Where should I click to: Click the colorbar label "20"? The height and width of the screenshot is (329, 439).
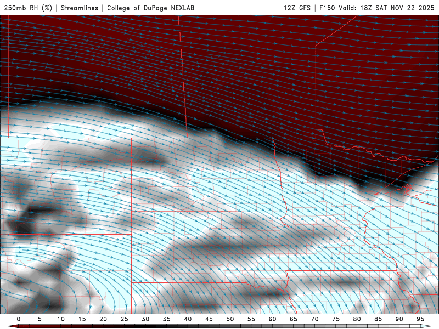[x=103, y=319]
